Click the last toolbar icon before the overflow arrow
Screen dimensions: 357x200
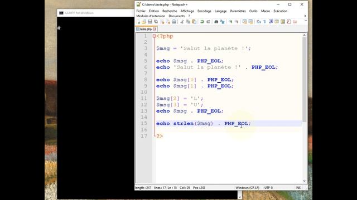click(x=295, y=22)
